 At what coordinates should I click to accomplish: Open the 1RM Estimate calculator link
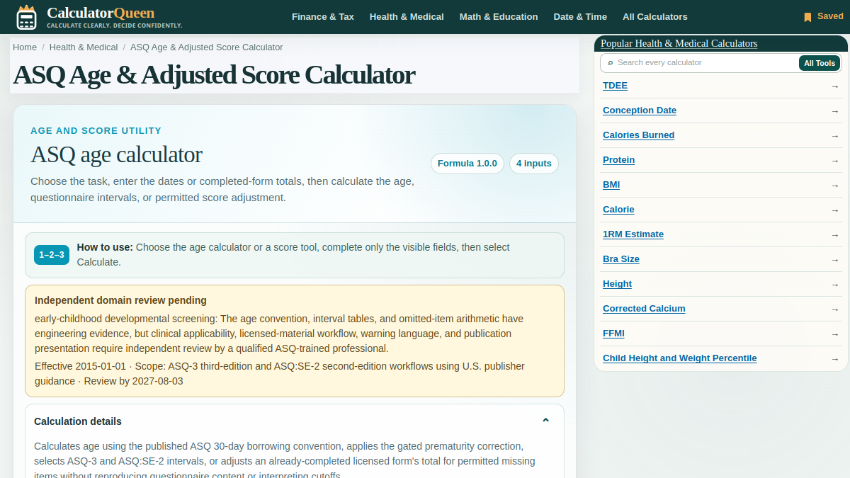633,234
